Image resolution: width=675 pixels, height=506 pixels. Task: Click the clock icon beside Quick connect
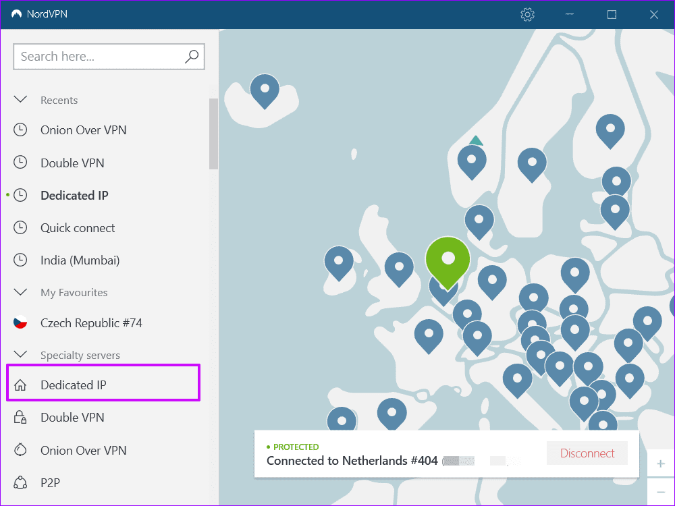(20, 227)
